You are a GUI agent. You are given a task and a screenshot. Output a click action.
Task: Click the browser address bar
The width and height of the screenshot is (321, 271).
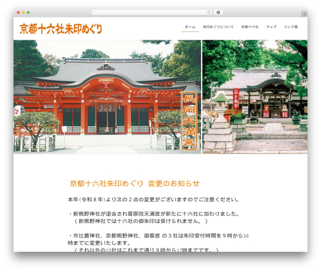(x=152, y=13)
